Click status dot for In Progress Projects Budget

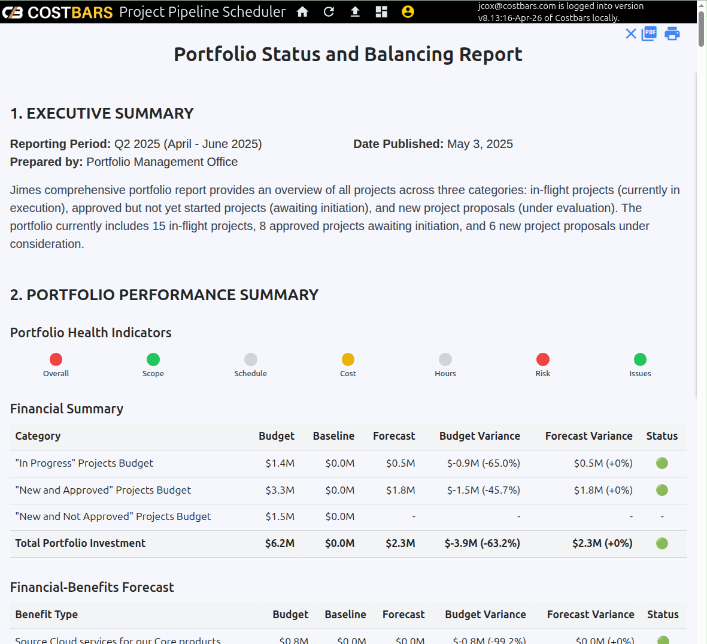662,463
